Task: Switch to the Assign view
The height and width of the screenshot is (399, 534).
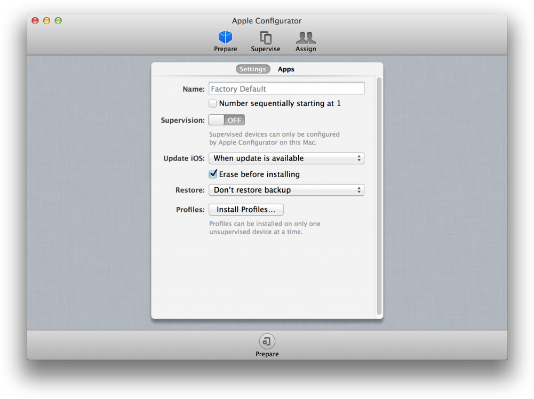Action: (305, 40)
